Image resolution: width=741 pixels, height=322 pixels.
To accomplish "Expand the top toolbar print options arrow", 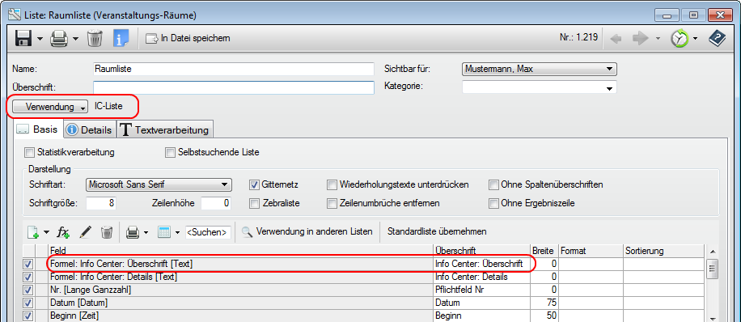I will pyautogui.click(x=75, y=38).
